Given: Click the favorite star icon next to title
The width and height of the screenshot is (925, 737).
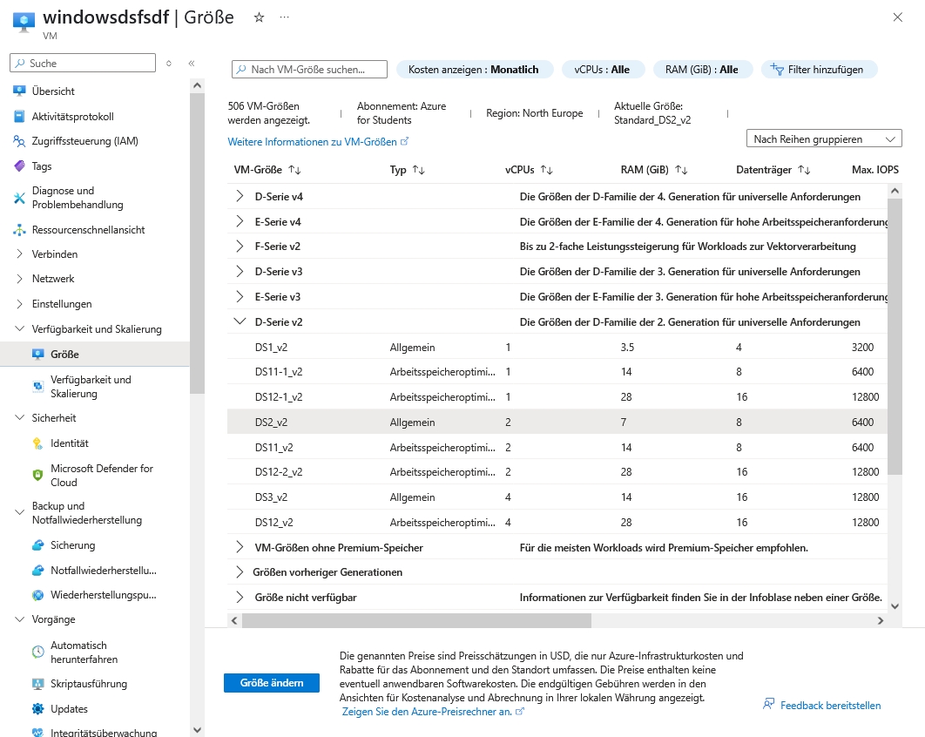Looking at the screenshot, I should point(259,17).
